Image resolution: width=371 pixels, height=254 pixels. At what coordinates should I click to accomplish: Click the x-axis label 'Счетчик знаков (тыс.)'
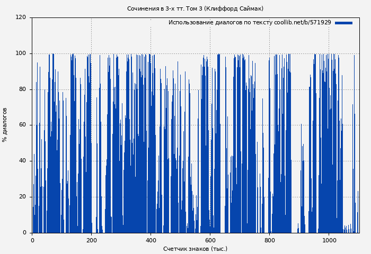point(195,249)
